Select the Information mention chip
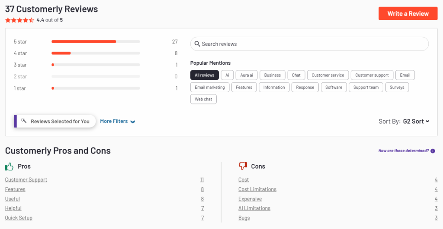The image size is (443, 229). [x=274, y=87]
